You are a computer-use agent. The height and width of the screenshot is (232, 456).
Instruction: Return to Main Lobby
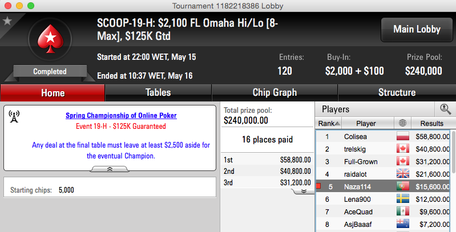417,29
